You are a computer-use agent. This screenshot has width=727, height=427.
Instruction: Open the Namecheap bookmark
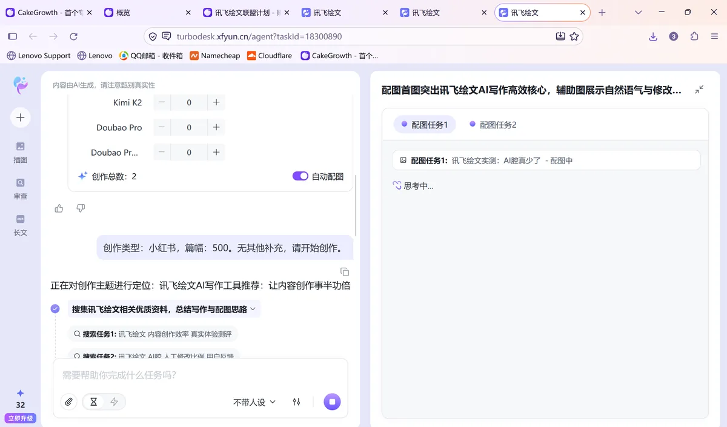[215, 55]
